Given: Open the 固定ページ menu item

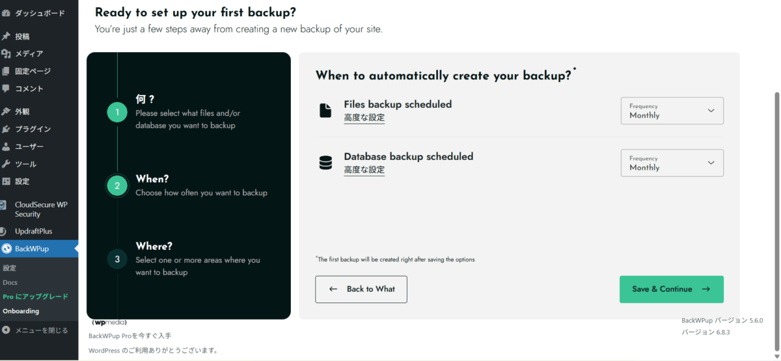Looking at the screenshot, I should (33, 71).
